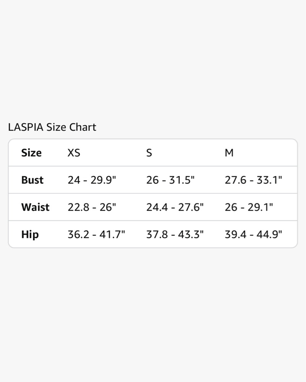
Task: Click the Bust row label
Action: click(32, 180)
